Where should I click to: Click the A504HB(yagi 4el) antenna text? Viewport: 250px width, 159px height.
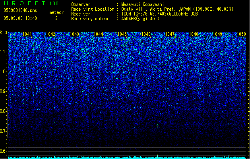pyautogui.click(x=140, y=19)
